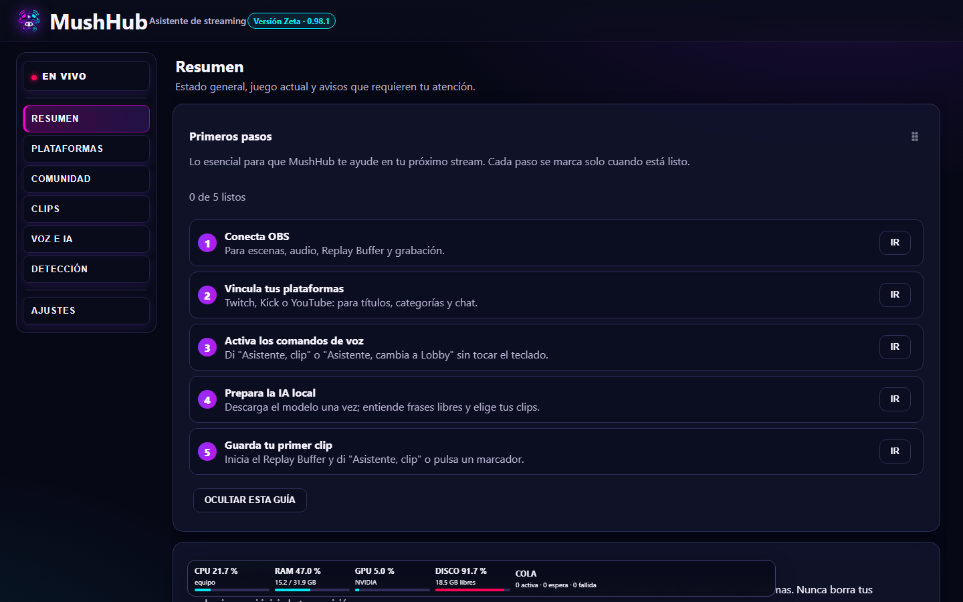963x602 pixels.
Task: Click the step 1 badge for Conecta OBS
Action: 207,243
